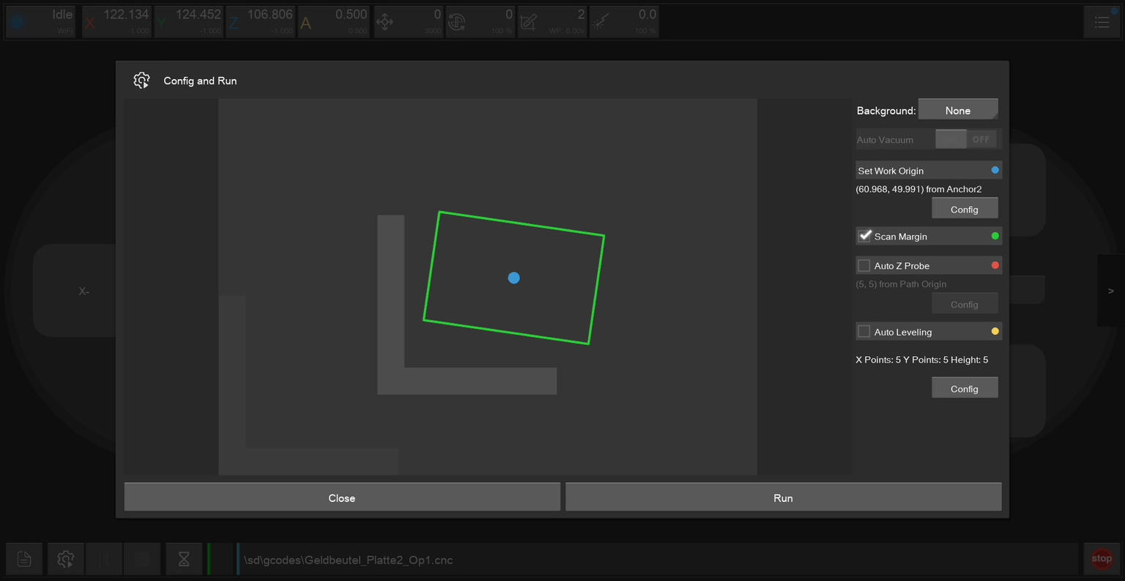This screenshot has height=581, width=1125.
Task: Click the hourglass icon in bottom bar
Action: coord(184,560)
